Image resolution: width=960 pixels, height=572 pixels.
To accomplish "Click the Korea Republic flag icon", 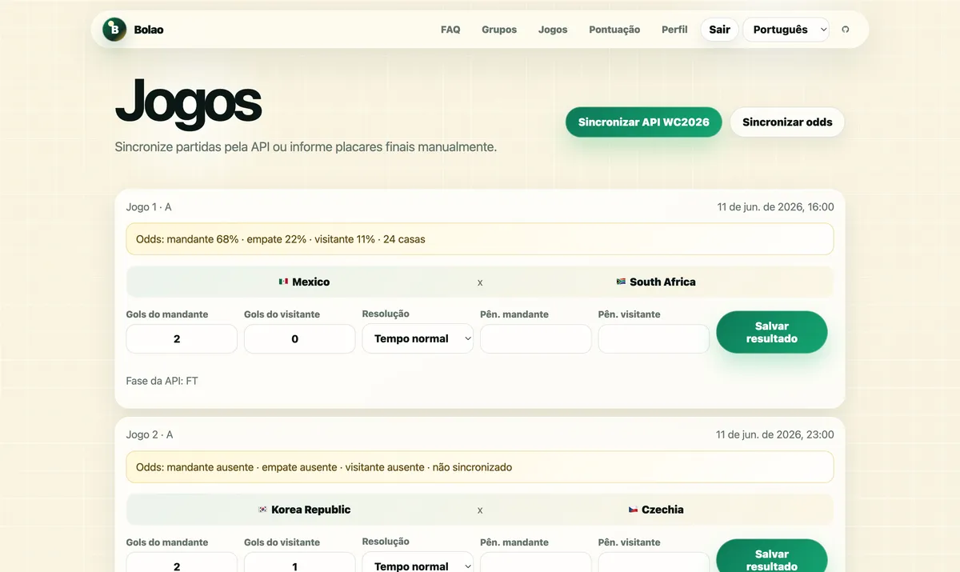I will 262,510.
